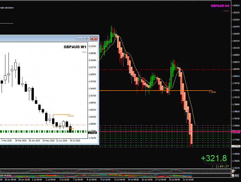Click the 2:49:27 candle countdown timer
241x182 pixels.
pos(222,166)
